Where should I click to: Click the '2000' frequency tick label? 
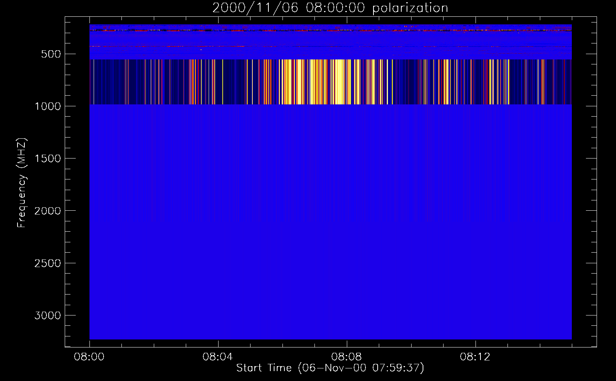point(48,211)
